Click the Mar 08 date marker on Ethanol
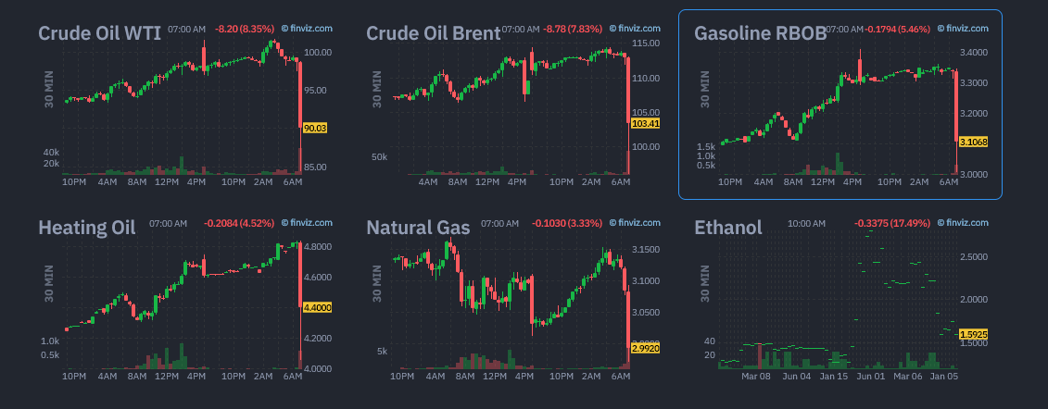This screenshot has width=1048, height=409. tap(756, 377)
